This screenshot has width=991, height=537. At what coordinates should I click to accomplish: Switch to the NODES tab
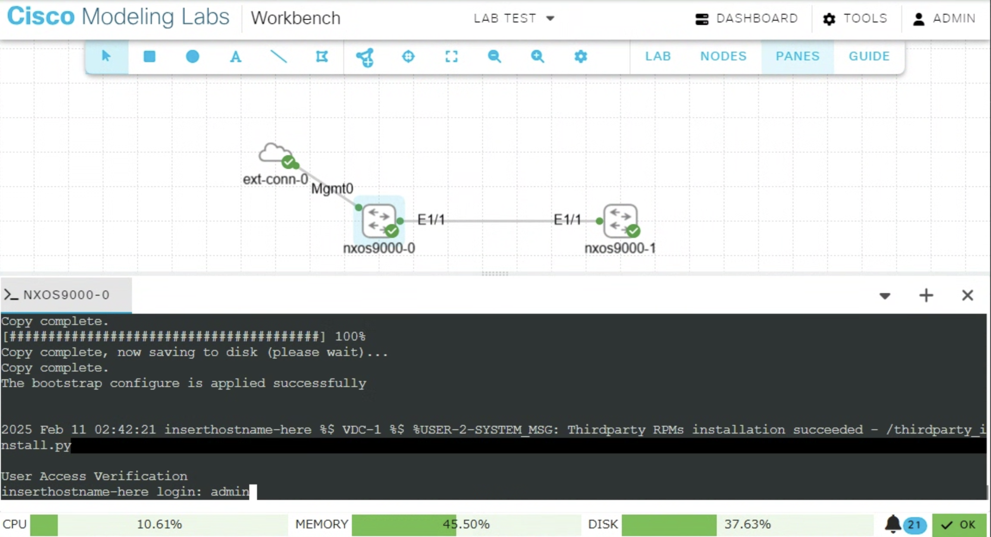point(723,56)
